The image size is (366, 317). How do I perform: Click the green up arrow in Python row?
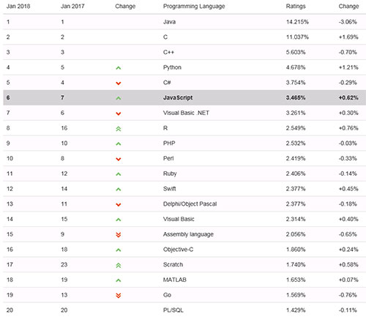click(119, 68)
